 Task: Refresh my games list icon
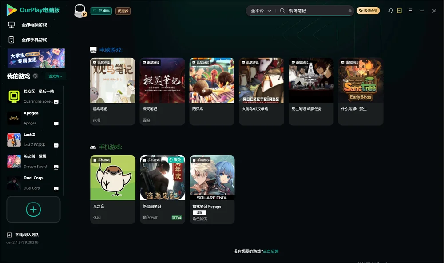[36, 76]
